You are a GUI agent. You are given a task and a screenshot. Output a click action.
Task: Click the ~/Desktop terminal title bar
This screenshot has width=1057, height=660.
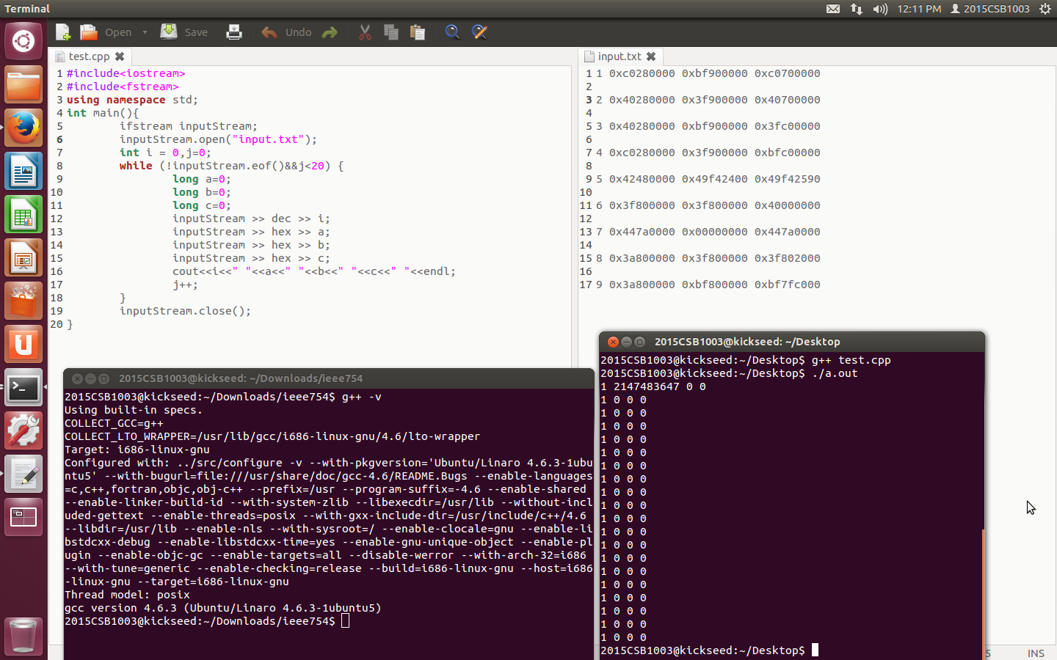tap(792, 342)
